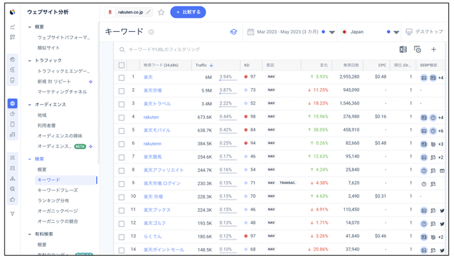Open the 楽天モバイル keyword link

click(157, 130)
